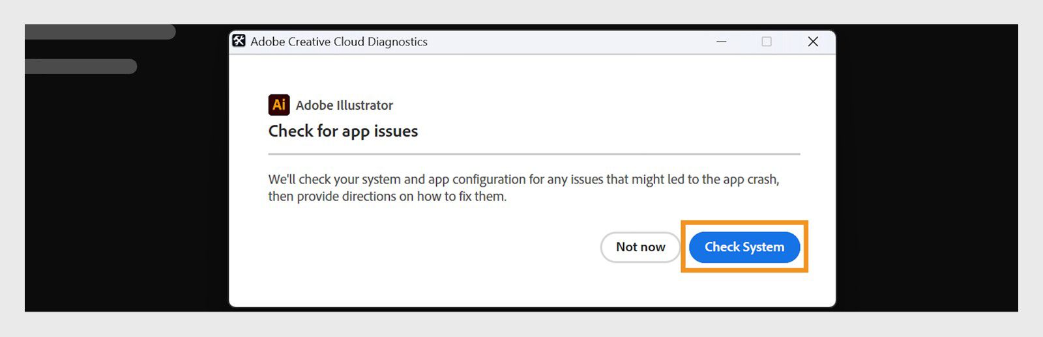This screenshot has height=337, width=1043.
Task: Close the Creative Cloud Diagnostics window
Action: 812,42
